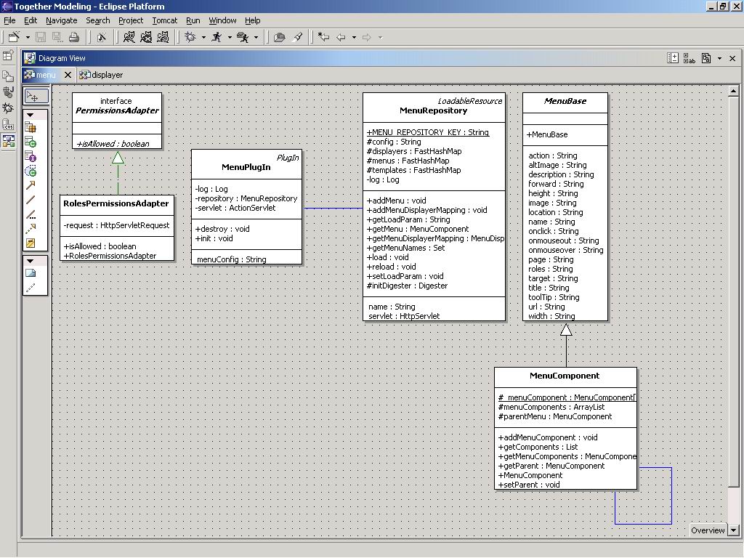Click the Debug bug toolbar icon
The width and height of the screenshot is (744, 558).
[x=190, y=37]
